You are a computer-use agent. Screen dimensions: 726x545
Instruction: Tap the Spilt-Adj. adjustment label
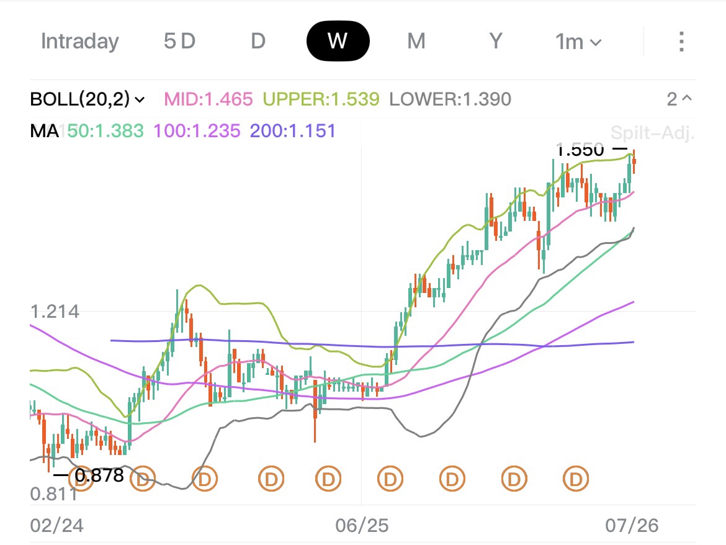click(x=652, y=133)
